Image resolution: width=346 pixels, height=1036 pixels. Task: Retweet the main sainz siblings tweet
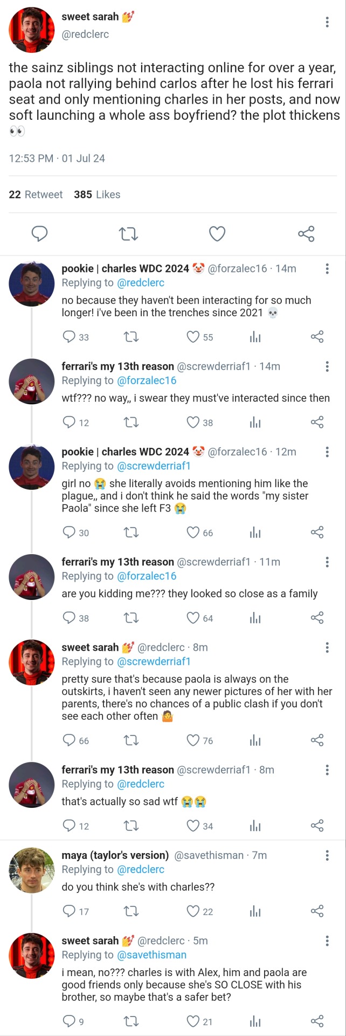(x=128, y=234)
